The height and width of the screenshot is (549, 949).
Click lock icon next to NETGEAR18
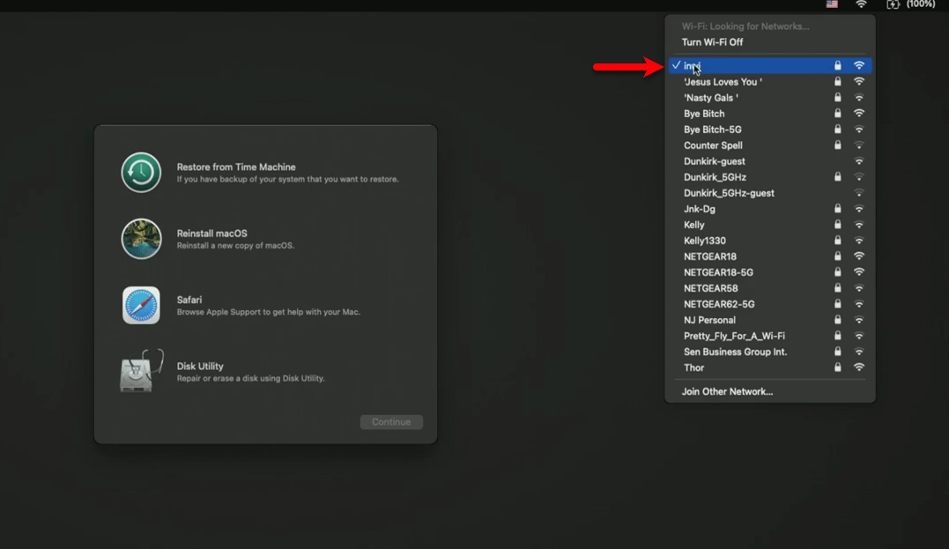(838, 256)
